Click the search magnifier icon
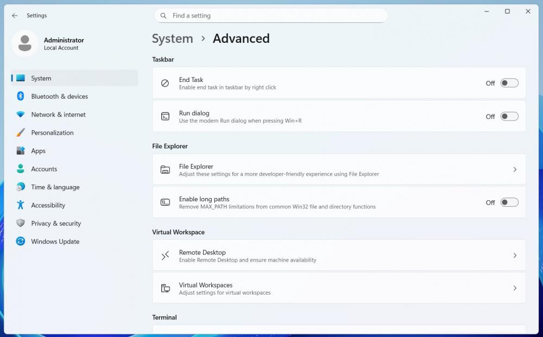This screenshot has height=337, width=543. pyautogui.click(x=163, y=16)
